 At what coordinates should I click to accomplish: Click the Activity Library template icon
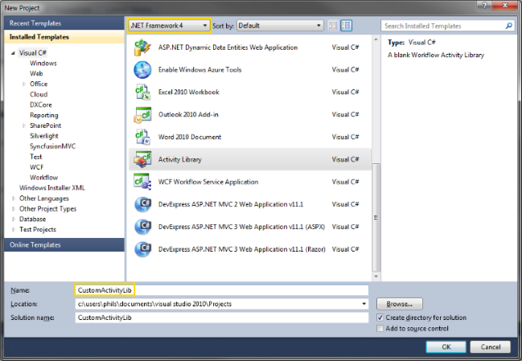[x=142, y=159]
